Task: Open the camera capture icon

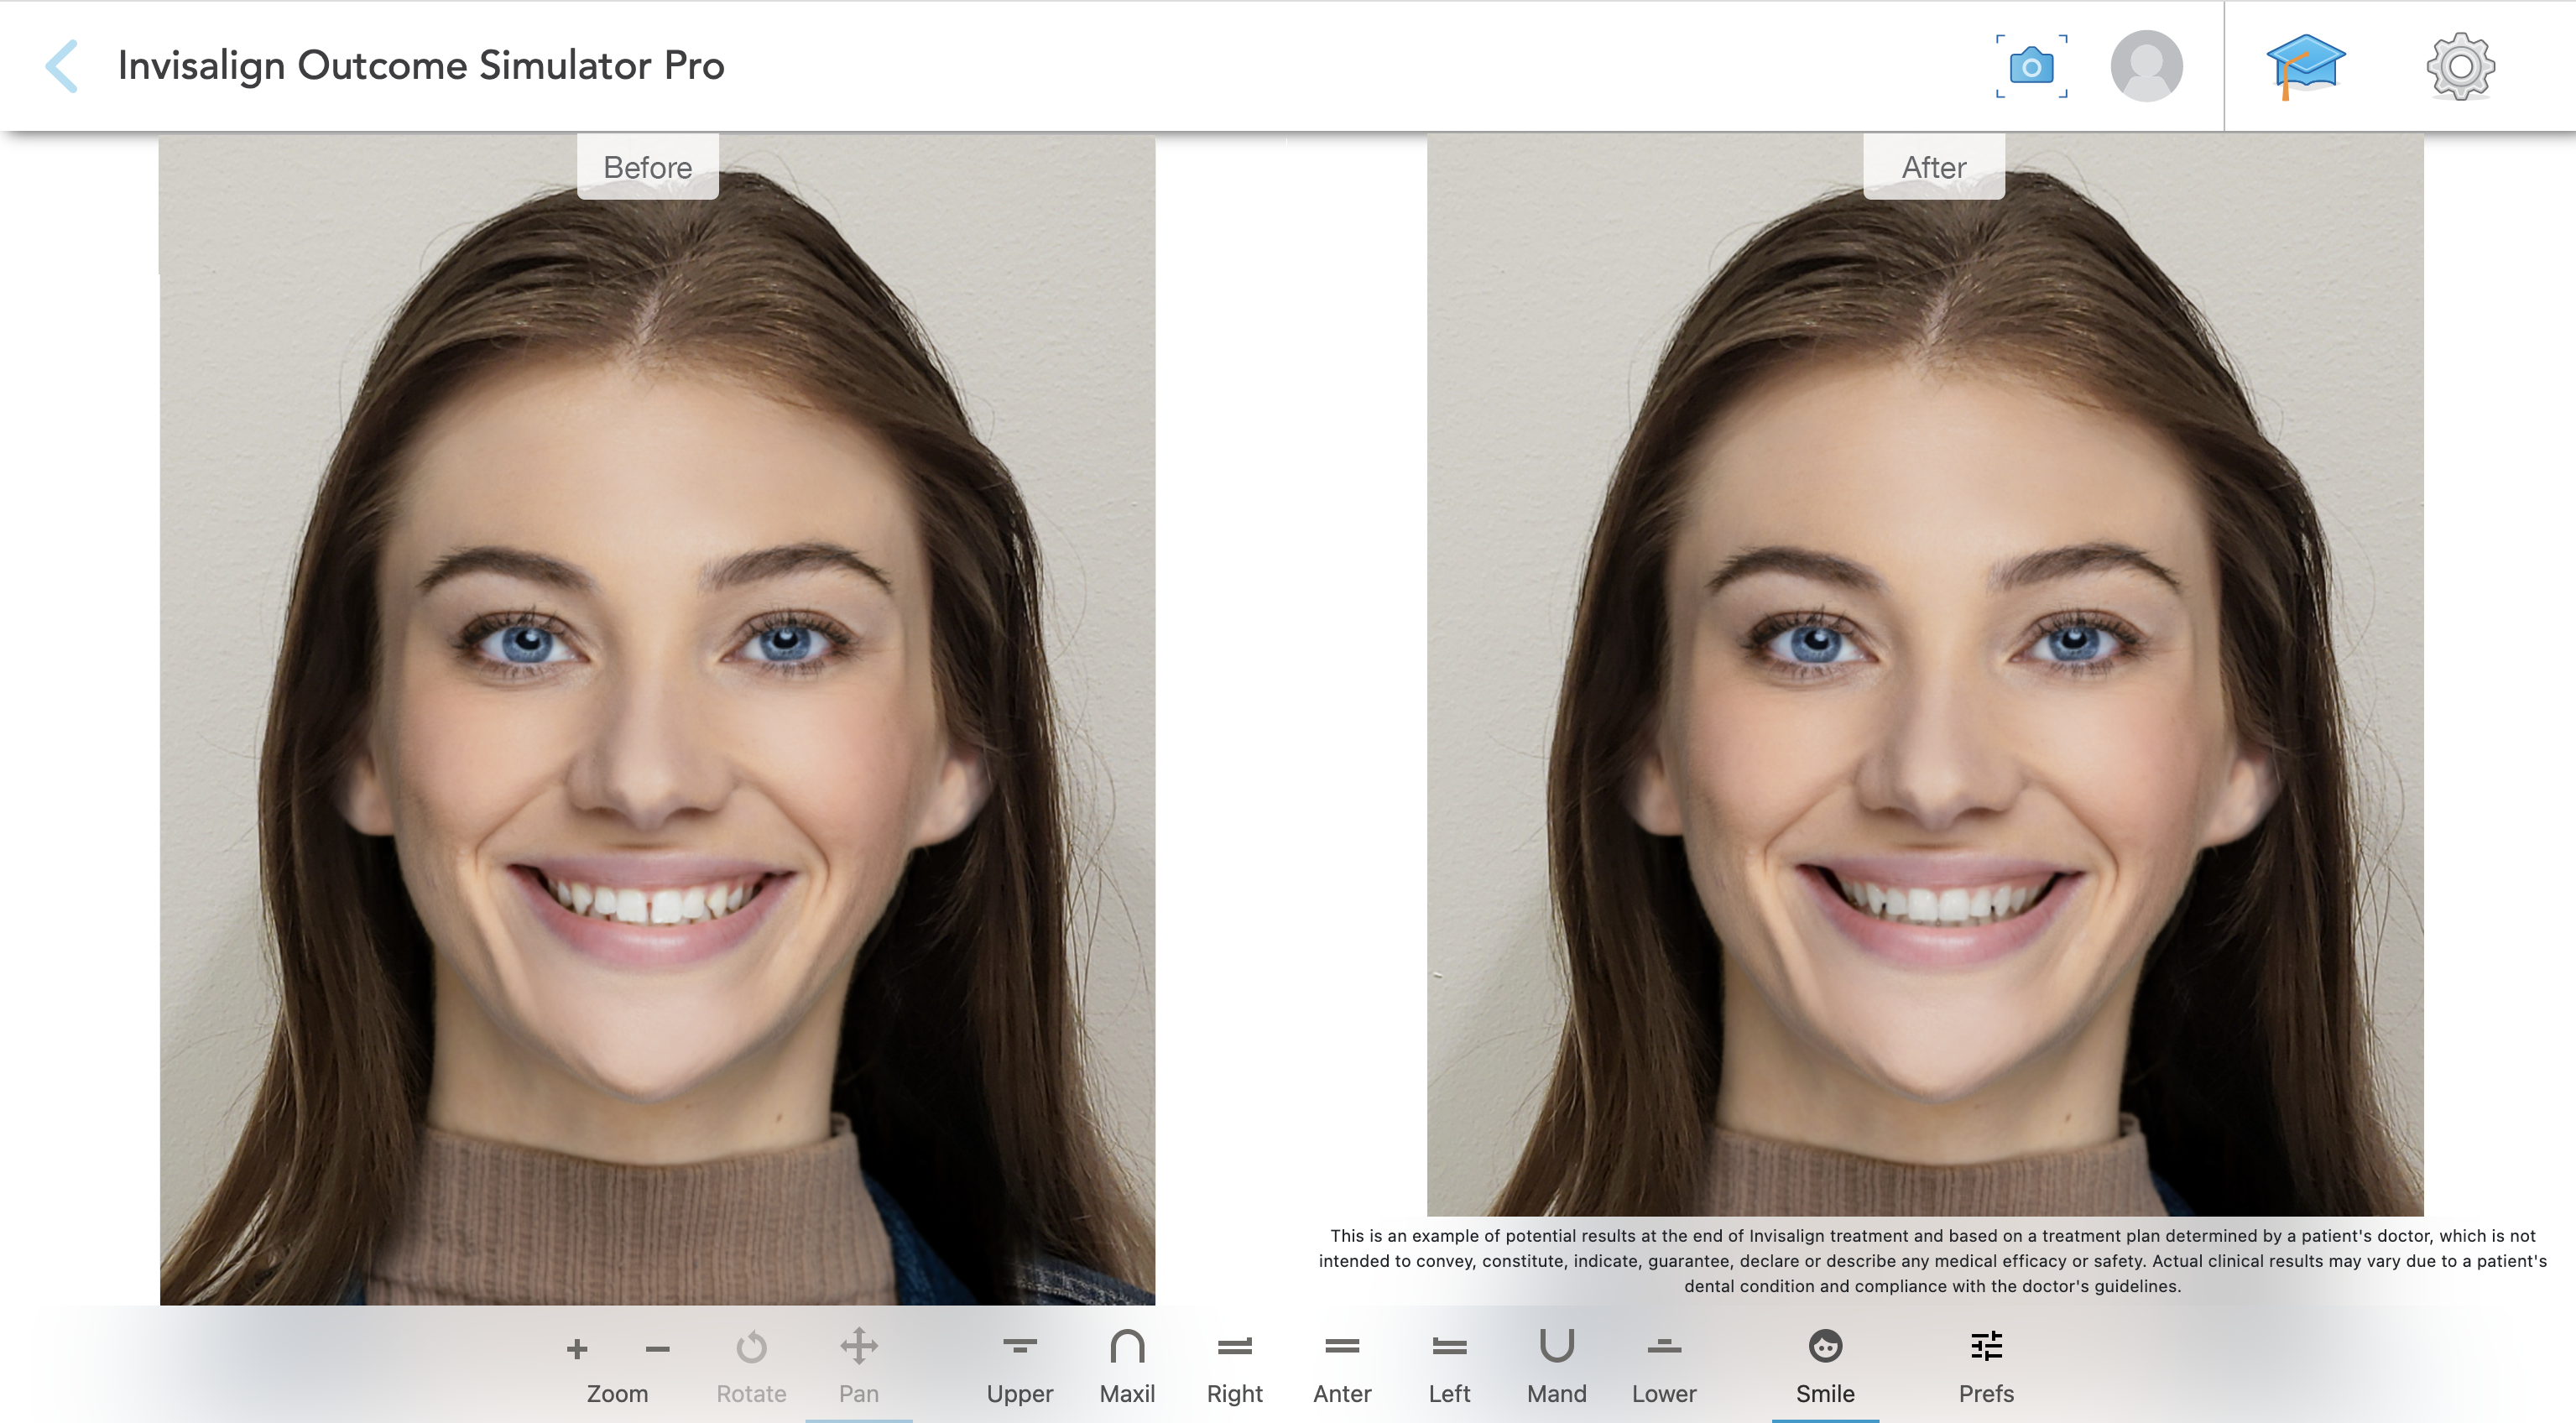Action: tap(2031, 66)
